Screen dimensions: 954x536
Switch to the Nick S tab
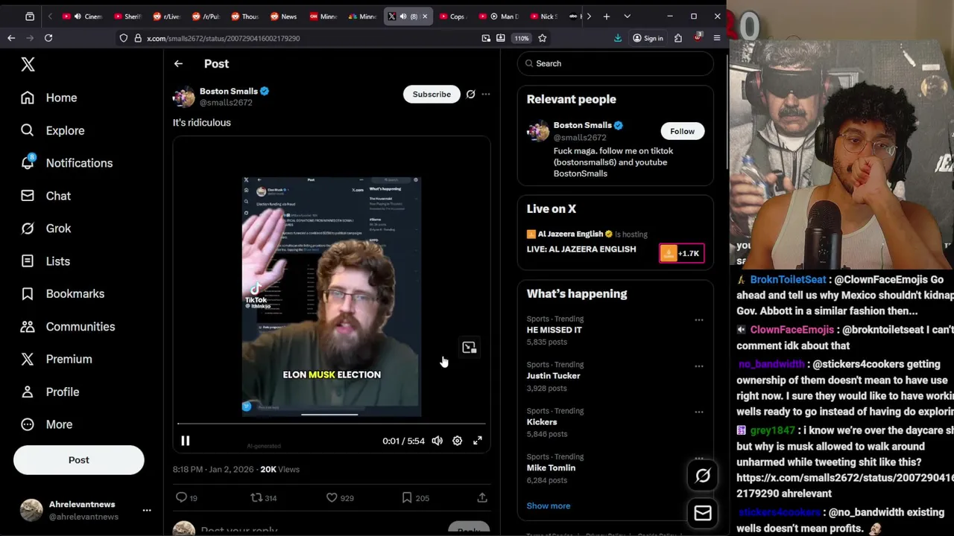click(543, 16)
